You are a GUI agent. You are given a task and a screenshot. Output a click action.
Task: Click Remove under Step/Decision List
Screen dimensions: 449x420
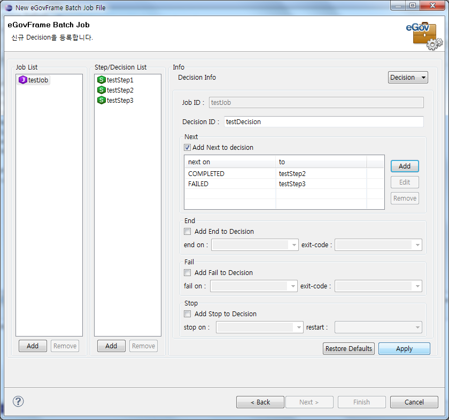point(143,346)
